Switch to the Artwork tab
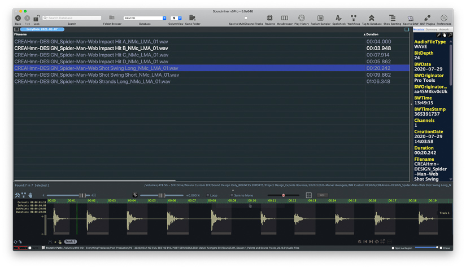 pyautogui.click(x=444, y=29)
